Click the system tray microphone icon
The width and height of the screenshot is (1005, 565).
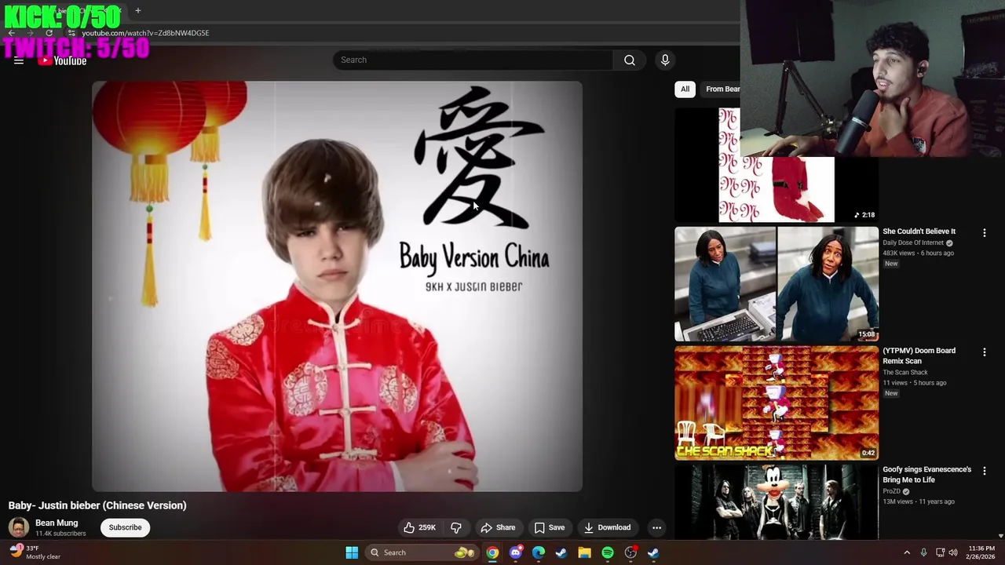click(923, 552)
